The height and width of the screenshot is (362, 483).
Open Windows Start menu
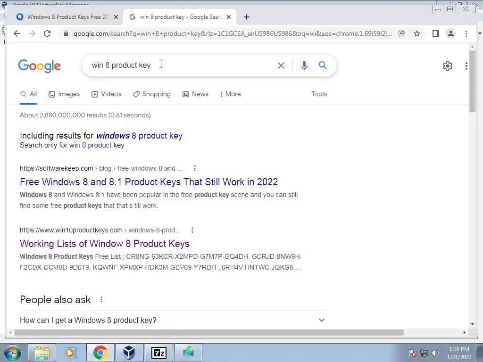pyautogui.click(x=12, y=353)
